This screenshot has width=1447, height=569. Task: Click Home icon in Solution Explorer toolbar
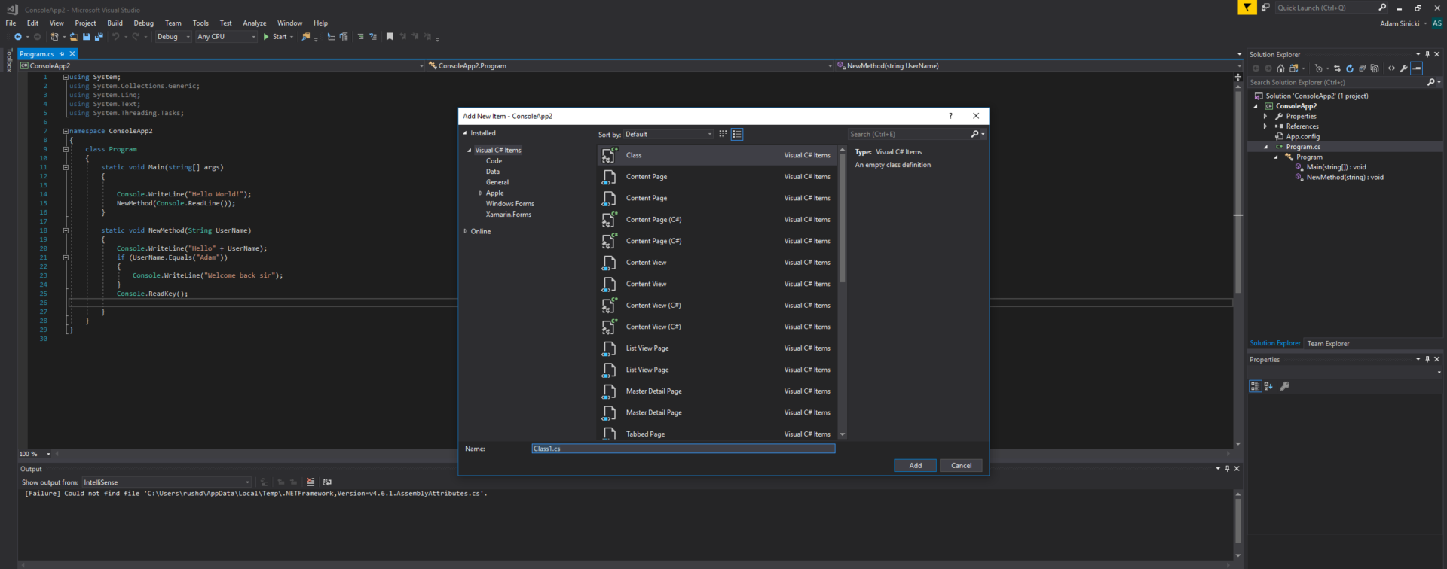1280,68
